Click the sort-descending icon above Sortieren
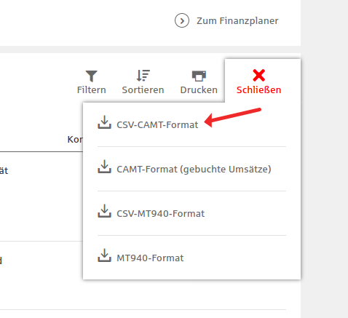Image resolution: width=348 pixels, height=318 pixels. (143, 76)
